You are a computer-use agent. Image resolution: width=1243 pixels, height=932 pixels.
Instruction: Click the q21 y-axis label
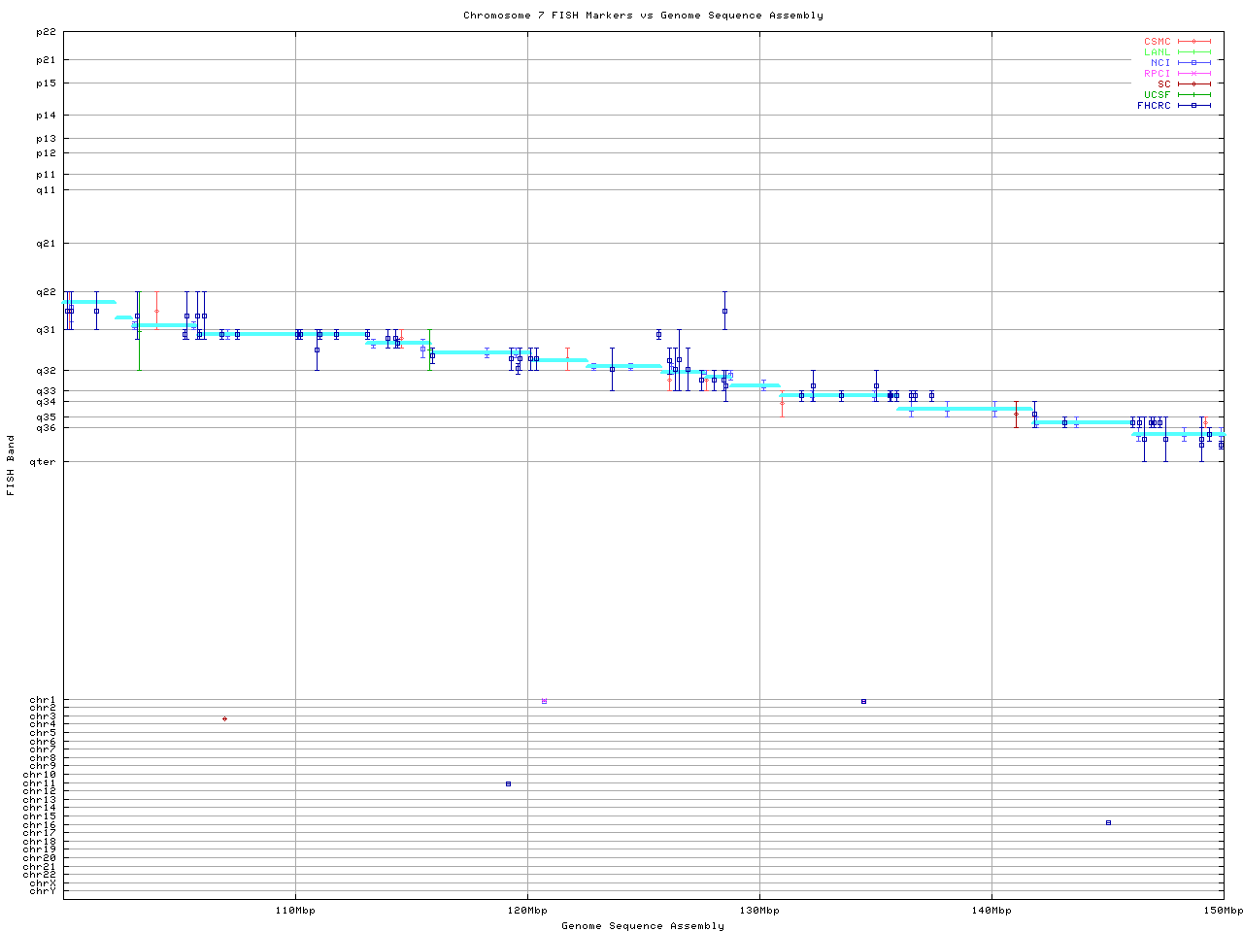point(46,244)
